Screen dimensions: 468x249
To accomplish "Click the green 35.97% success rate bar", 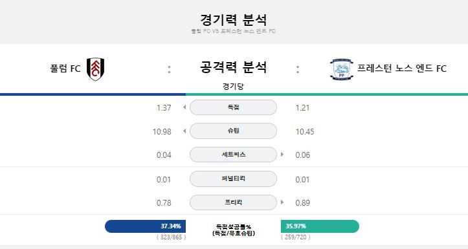I will click(320, 226).
